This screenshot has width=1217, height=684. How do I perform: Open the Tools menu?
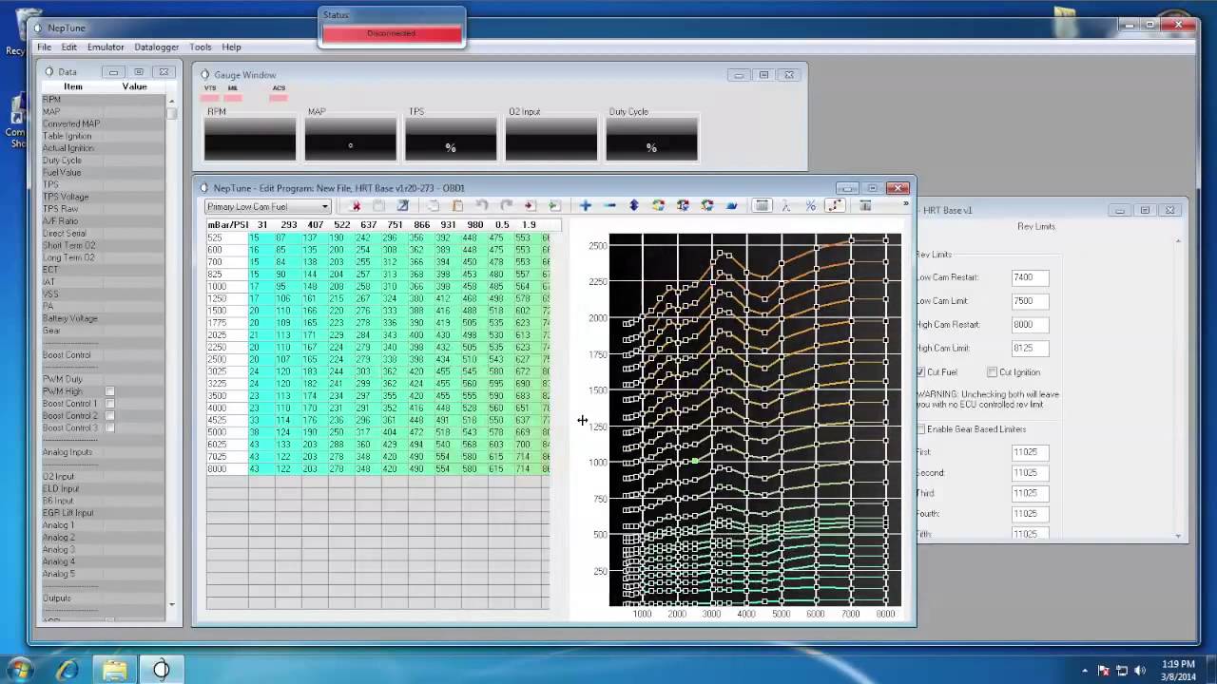pyautogui.click(x=201, y=47)
